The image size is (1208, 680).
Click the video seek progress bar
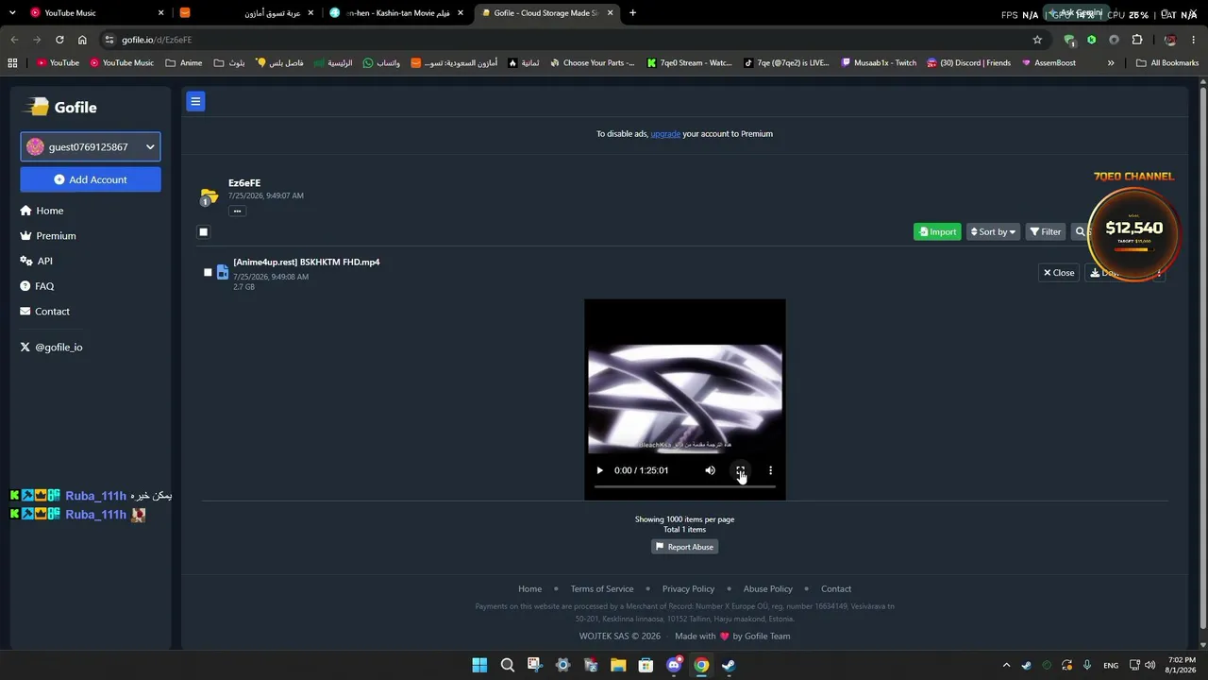(684, 486)
